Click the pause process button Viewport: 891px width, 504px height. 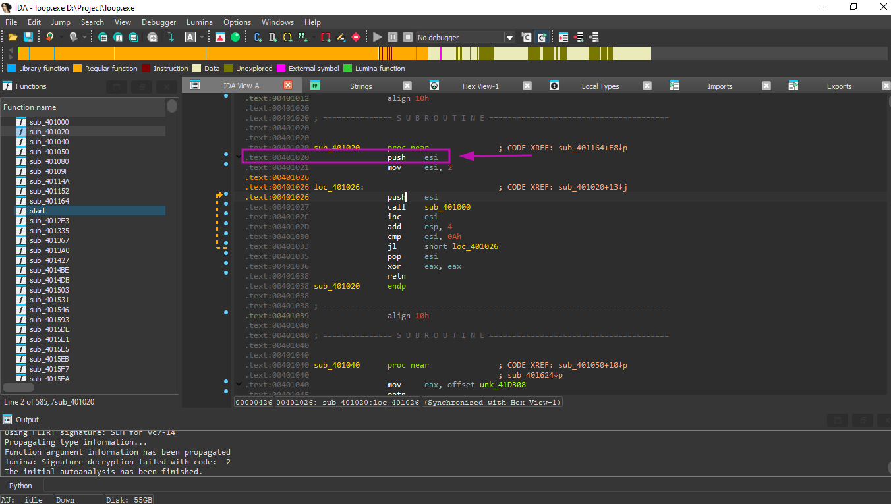[393, 38]
